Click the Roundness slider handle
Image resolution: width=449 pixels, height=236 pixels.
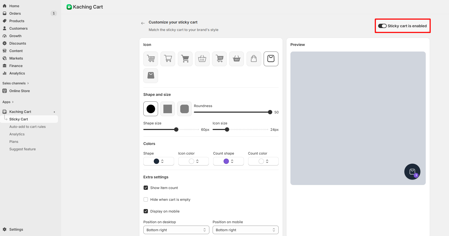click(x=270, y=112)
